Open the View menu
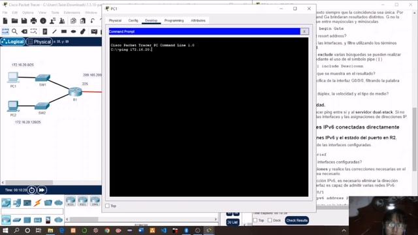The width and height of the screenshot is (418, 235). coord(42,12)
